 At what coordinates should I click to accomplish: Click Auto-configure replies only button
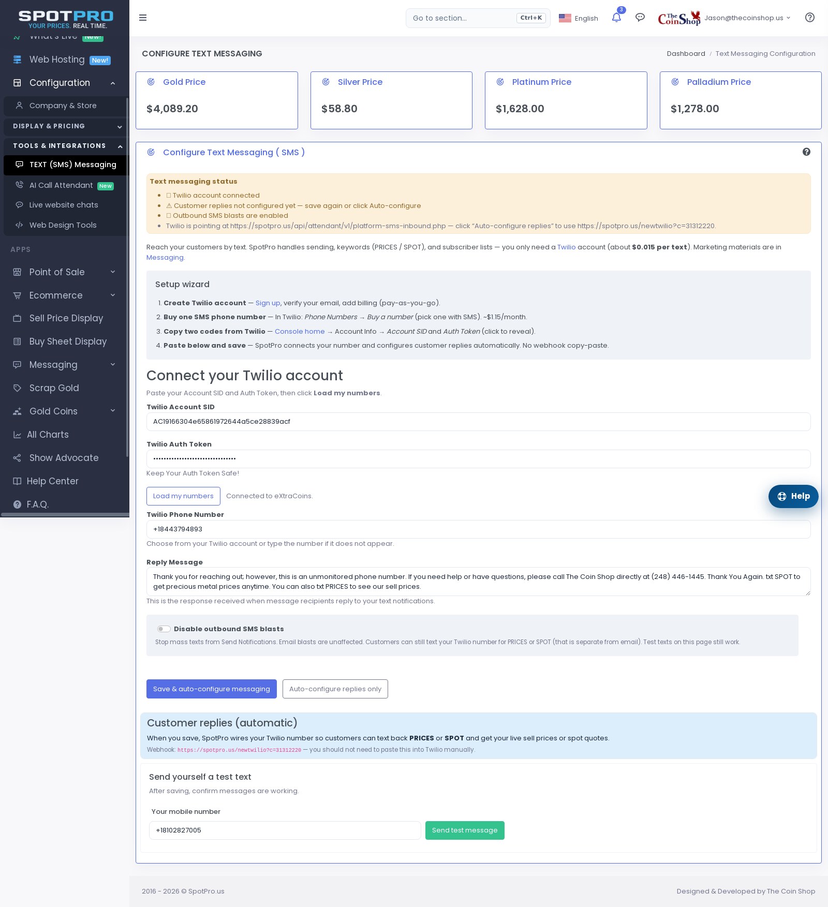(x=335, y=689)
